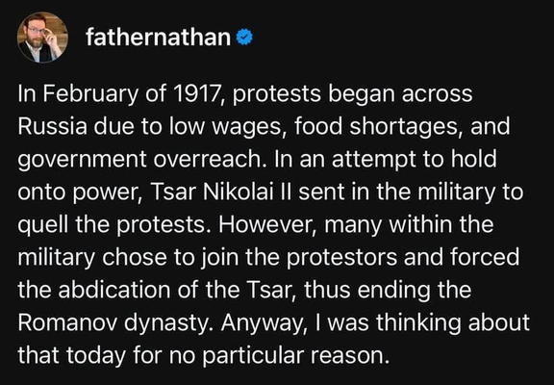Click the word "abdication" in the post
Viewport: 554px width, 385px height.
113,290
